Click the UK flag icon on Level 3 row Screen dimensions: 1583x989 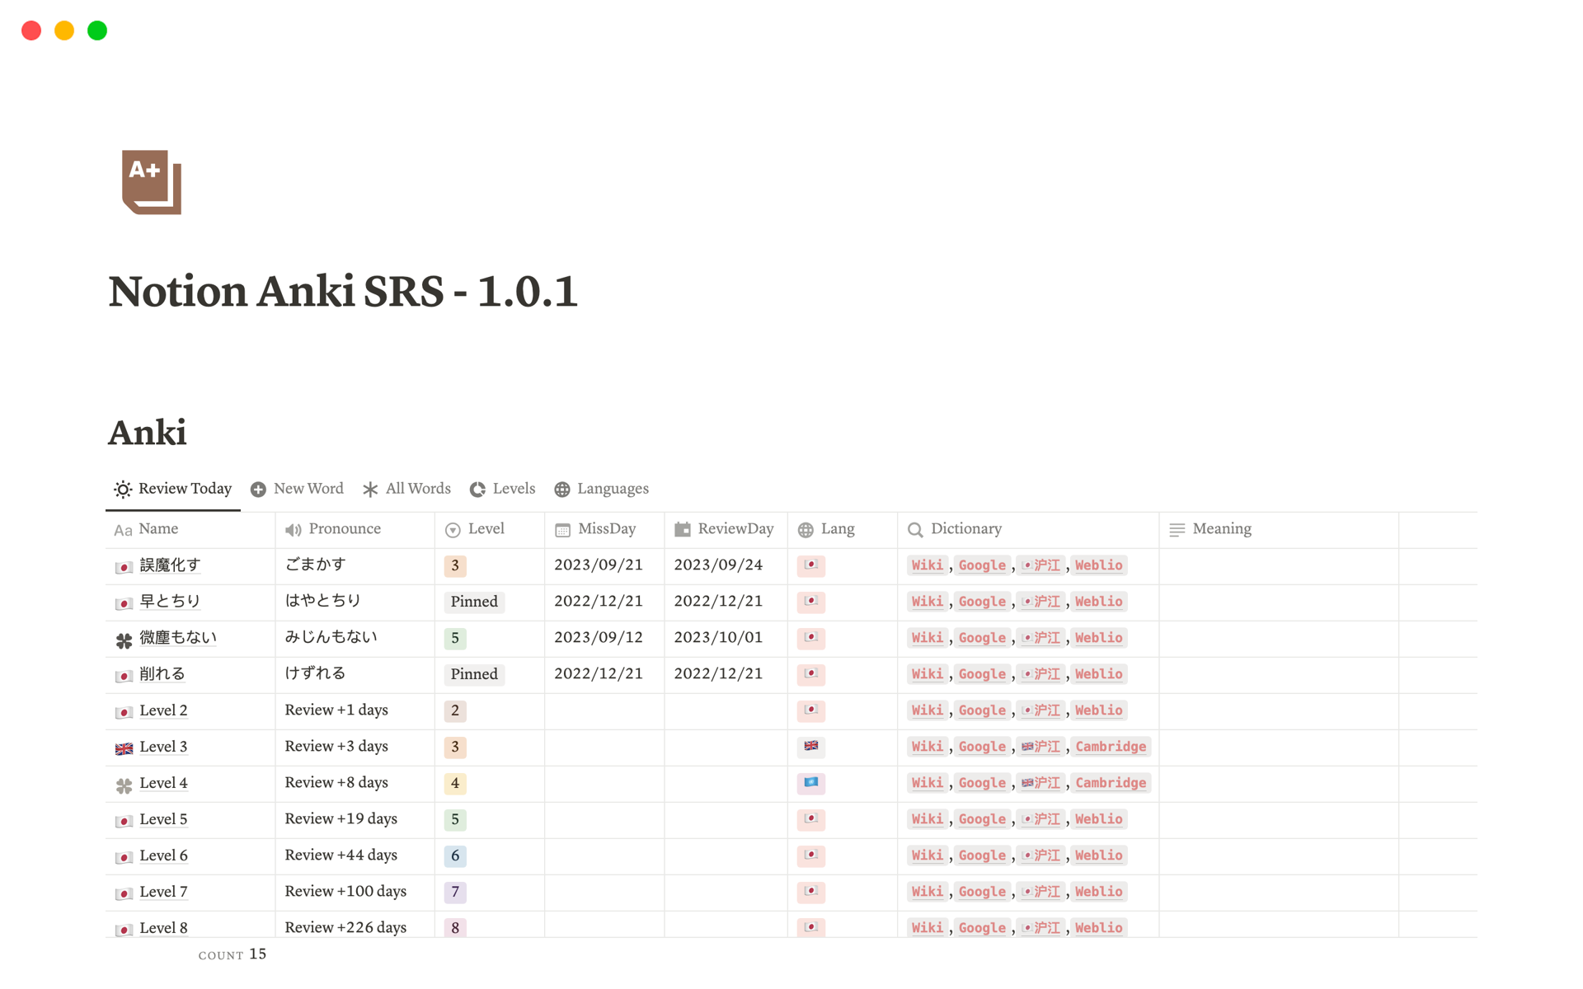pos(124,748)
